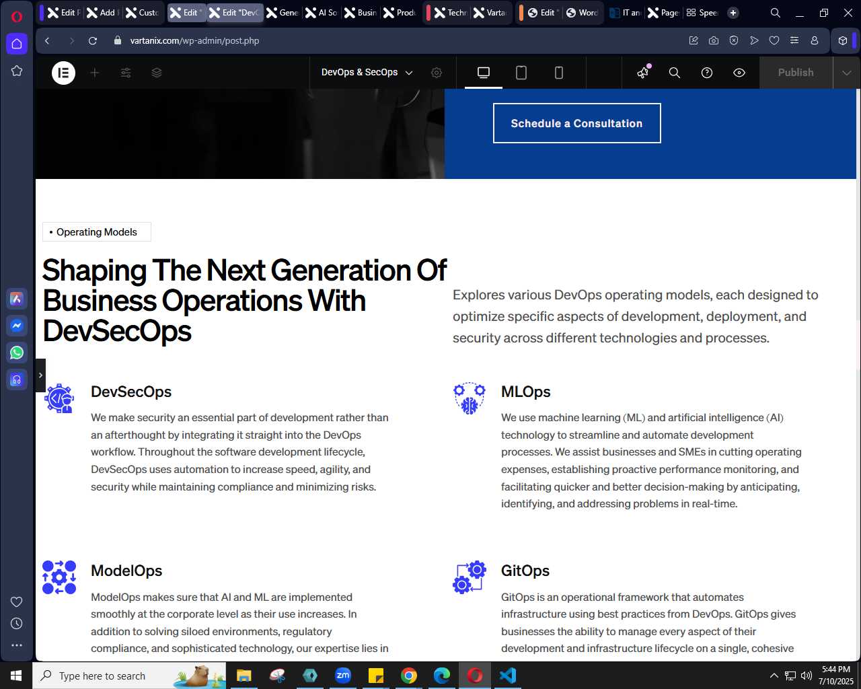
Task: Click the Publish button
Action: (x=796, y=73)
